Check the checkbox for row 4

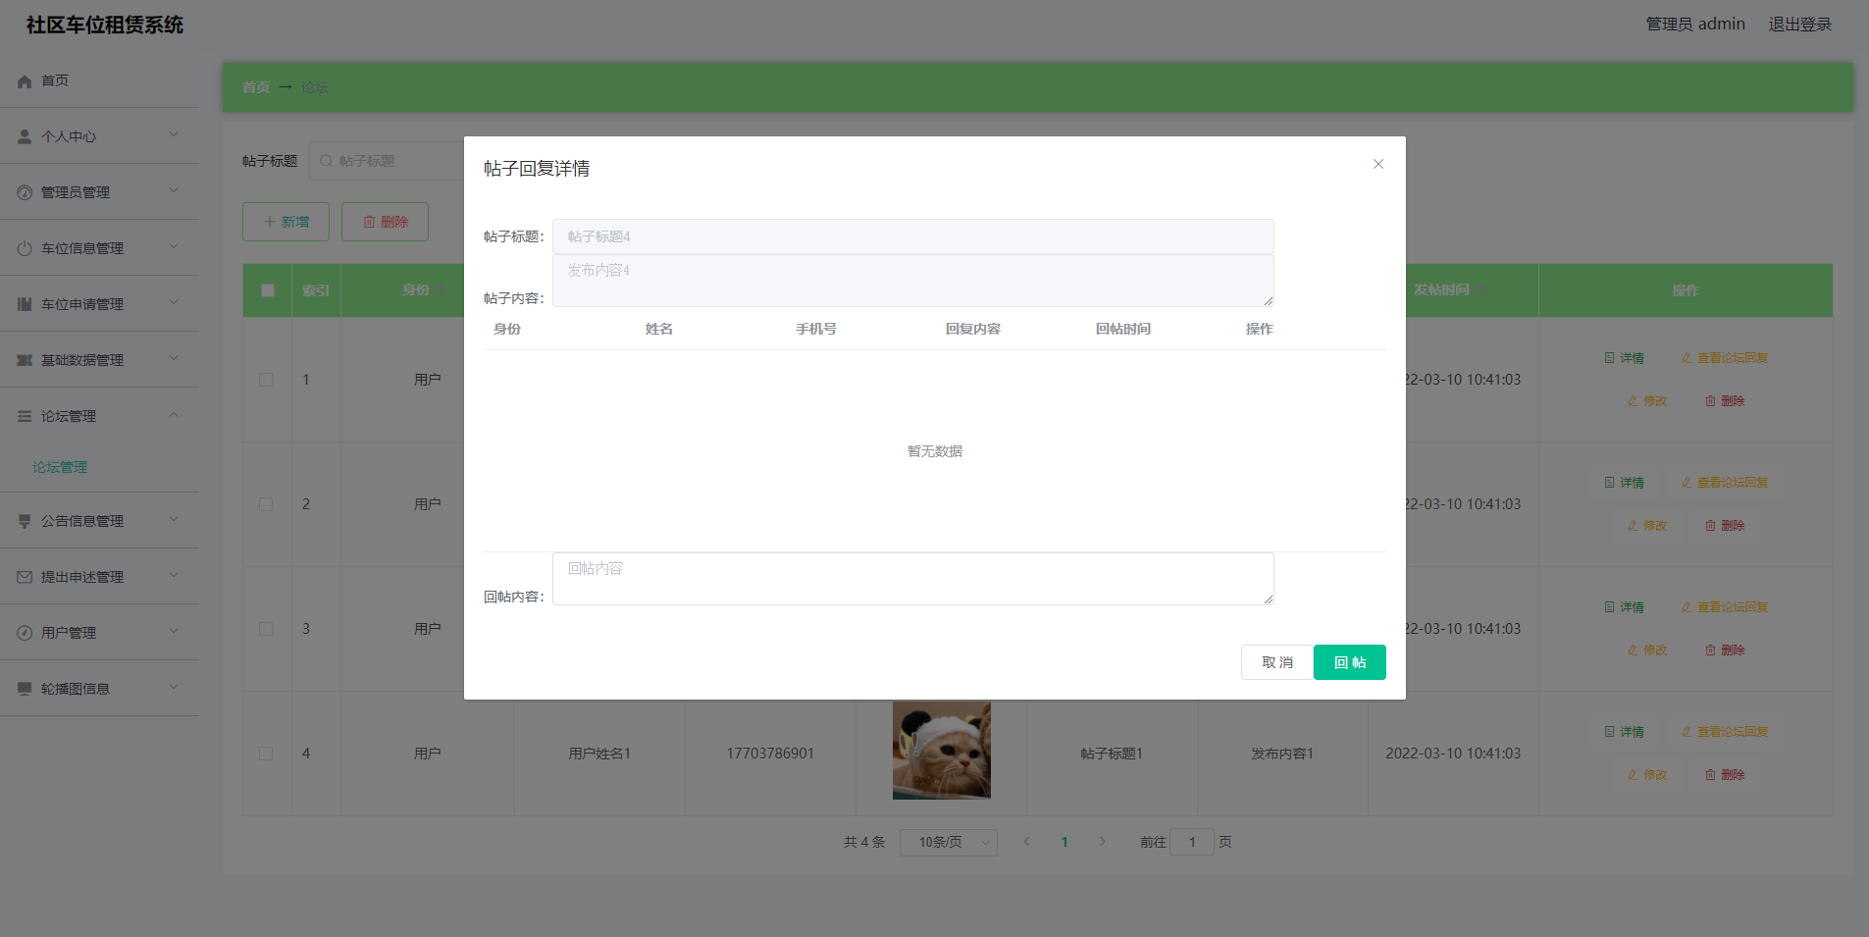pos(266,754)
